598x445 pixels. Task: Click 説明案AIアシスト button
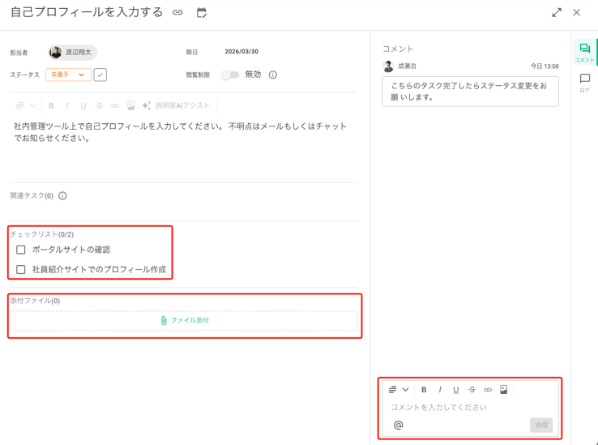click(x=176, y=105)
